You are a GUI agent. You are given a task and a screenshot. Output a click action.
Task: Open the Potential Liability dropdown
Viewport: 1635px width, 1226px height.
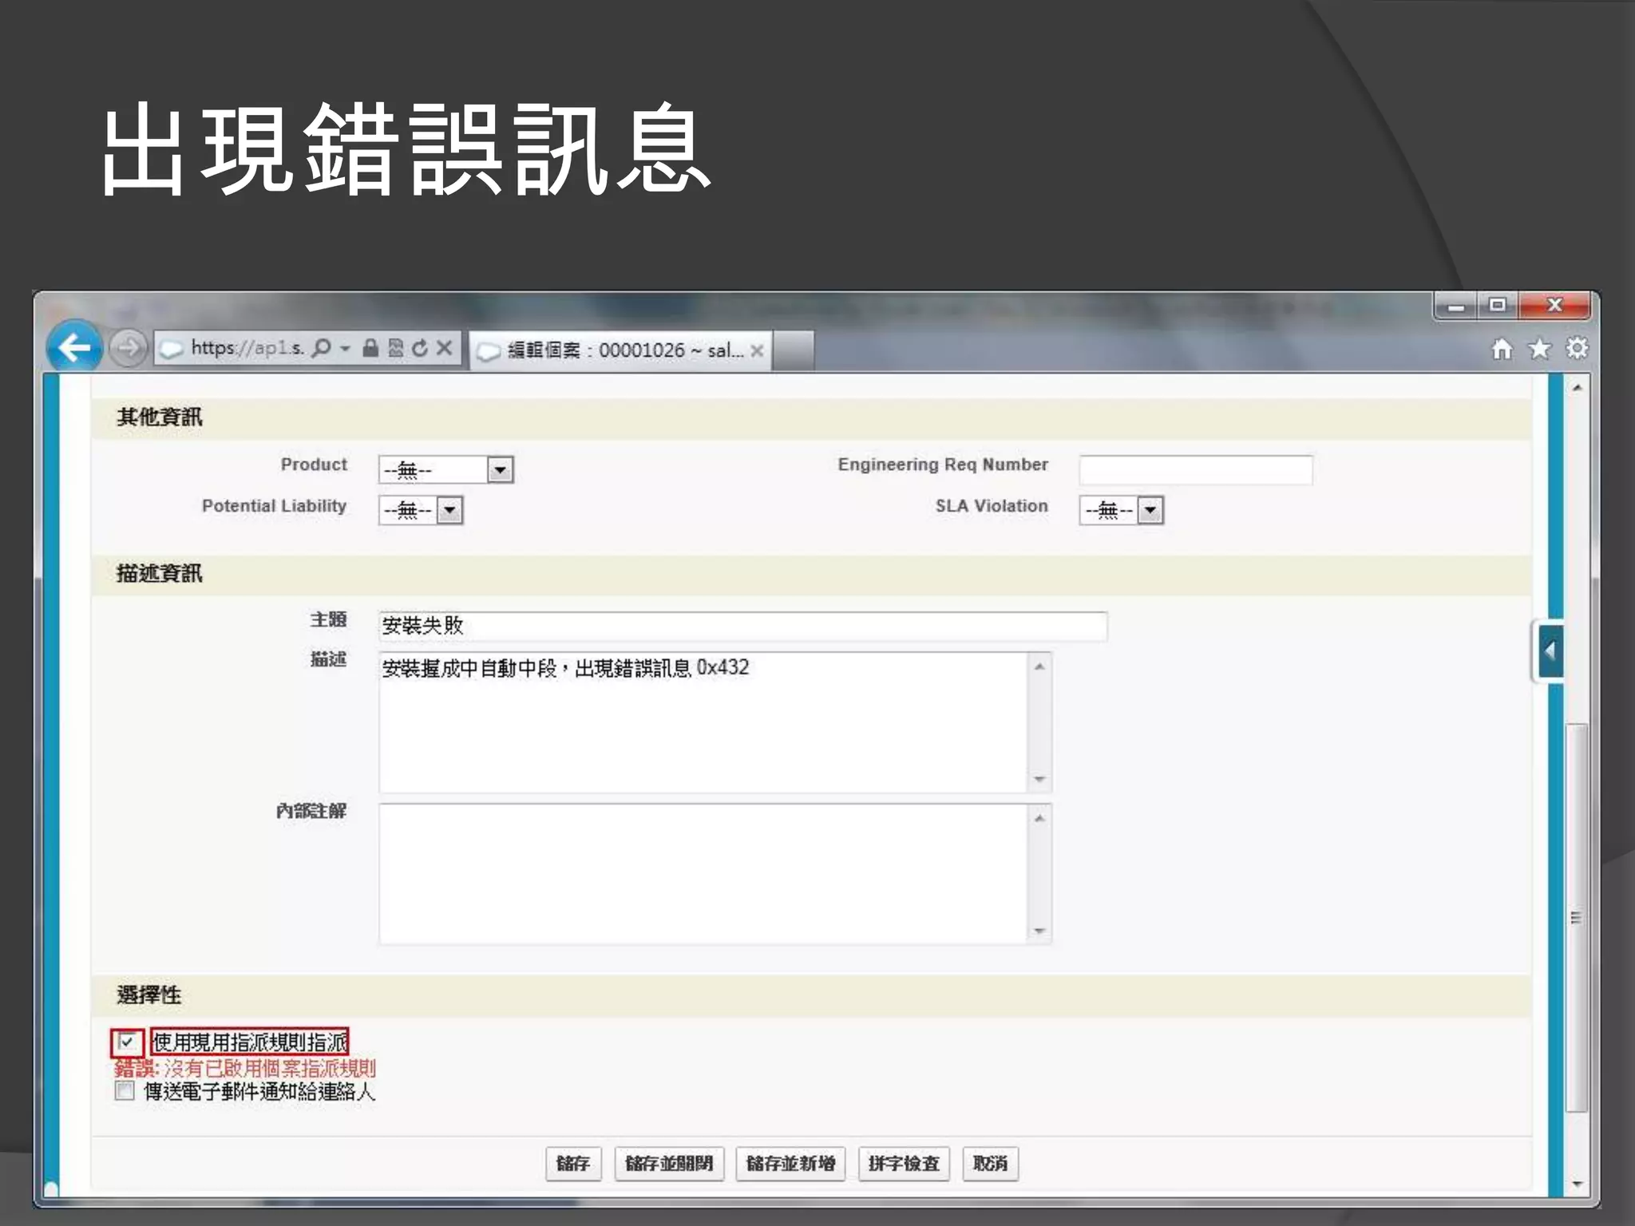pyautogui.click(x=421, y=510)
